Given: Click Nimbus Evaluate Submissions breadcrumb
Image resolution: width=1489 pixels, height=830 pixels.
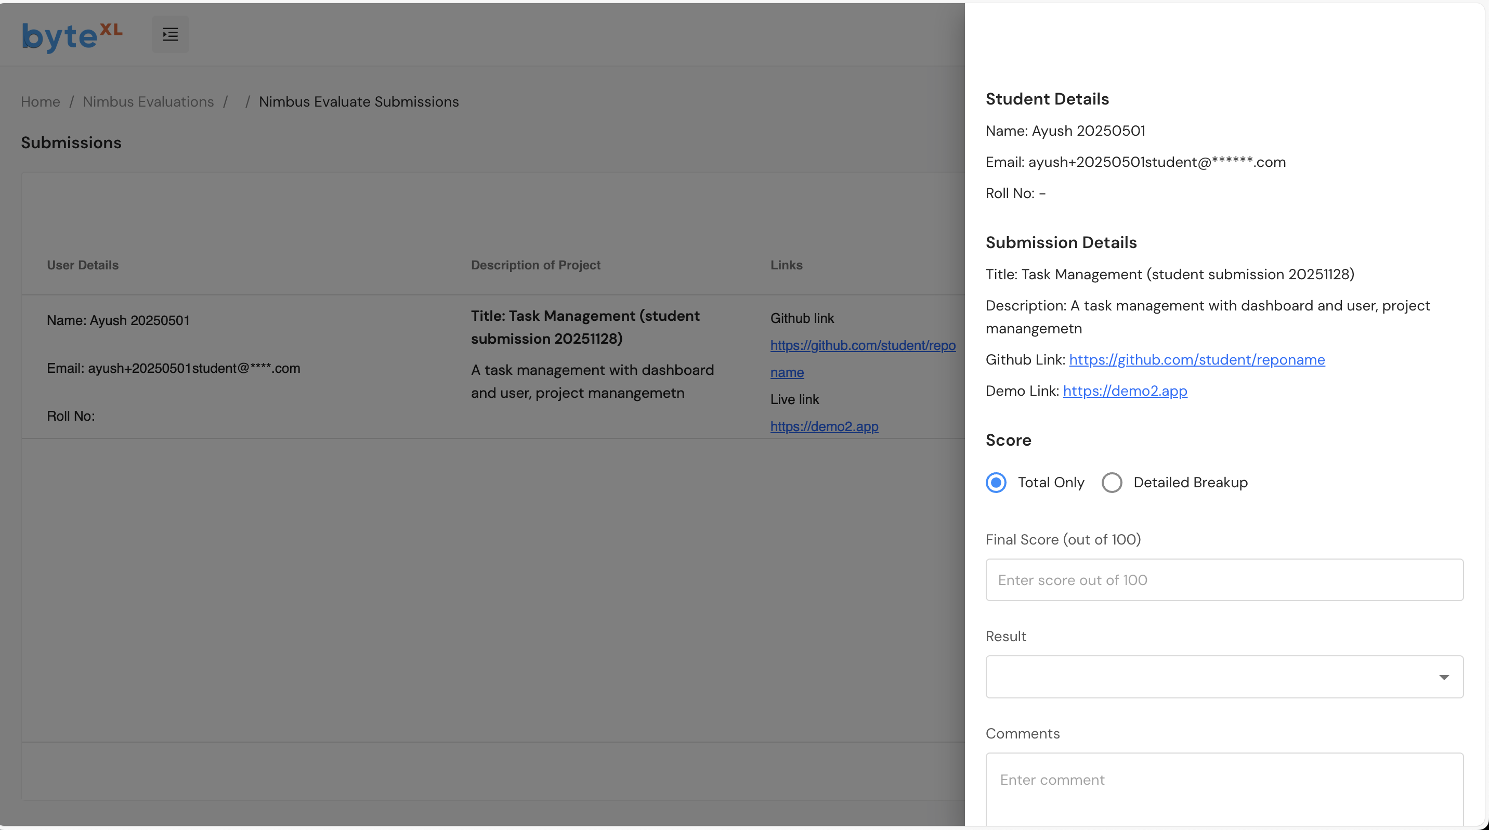Looking at the screenshot, I should point(358,102).
